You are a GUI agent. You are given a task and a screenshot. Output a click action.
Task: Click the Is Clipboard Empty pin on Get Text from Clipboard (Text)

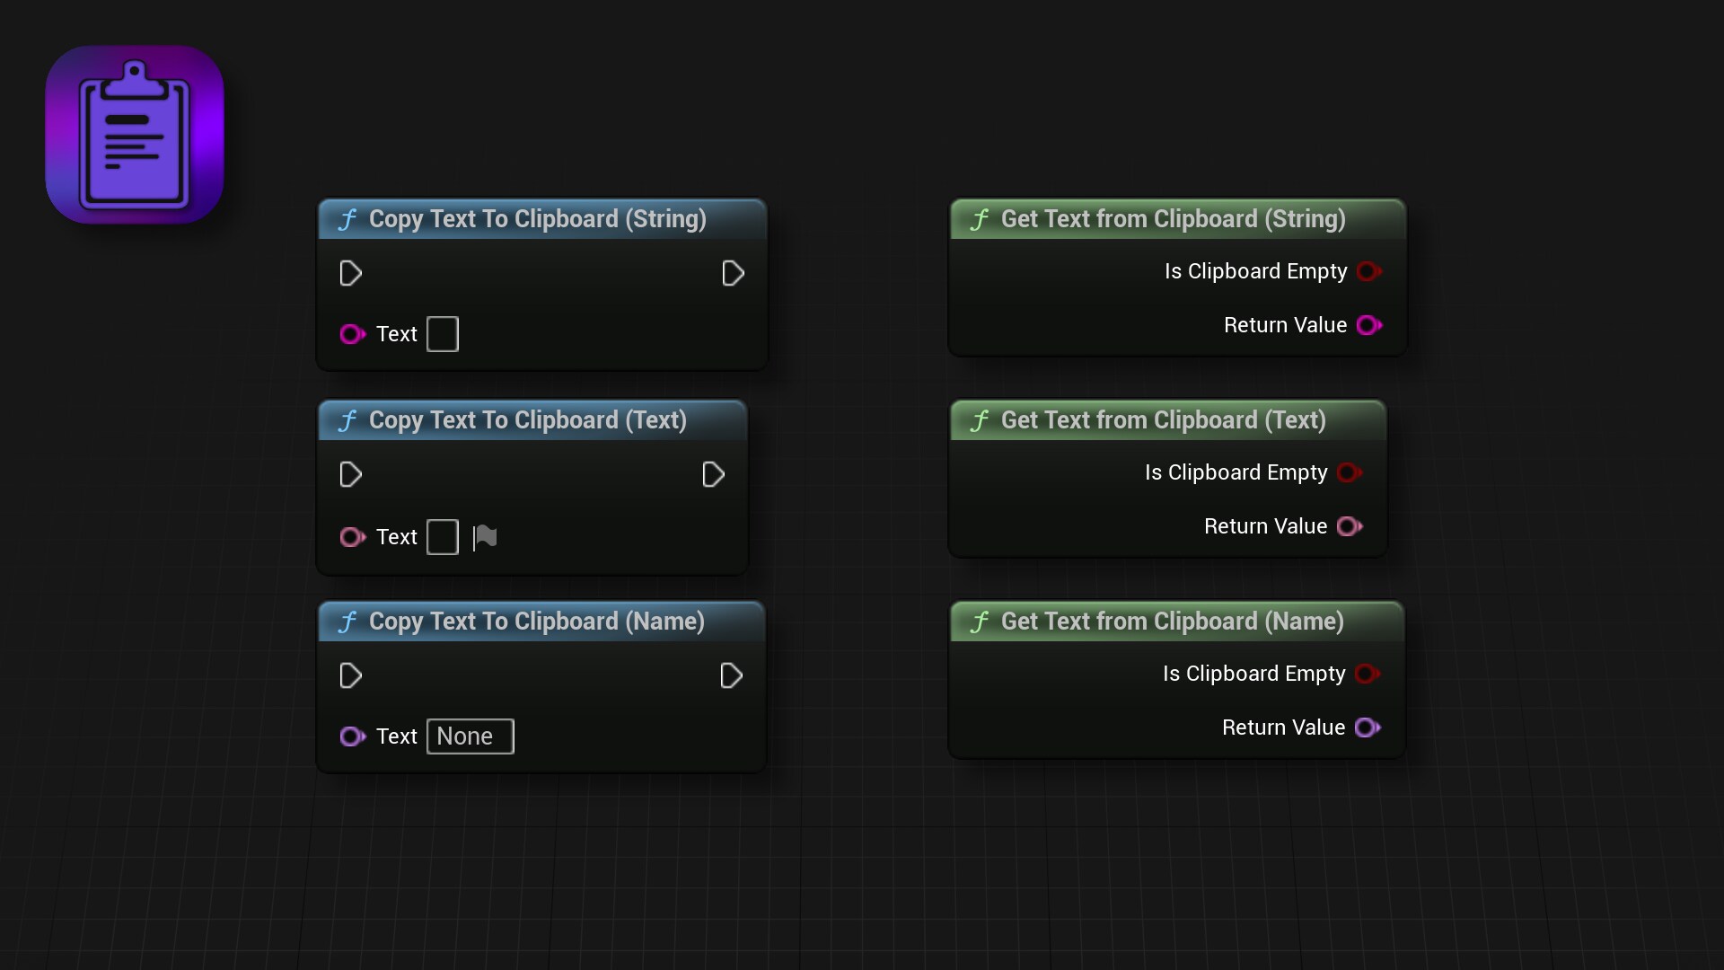(x=1350, y=472)
